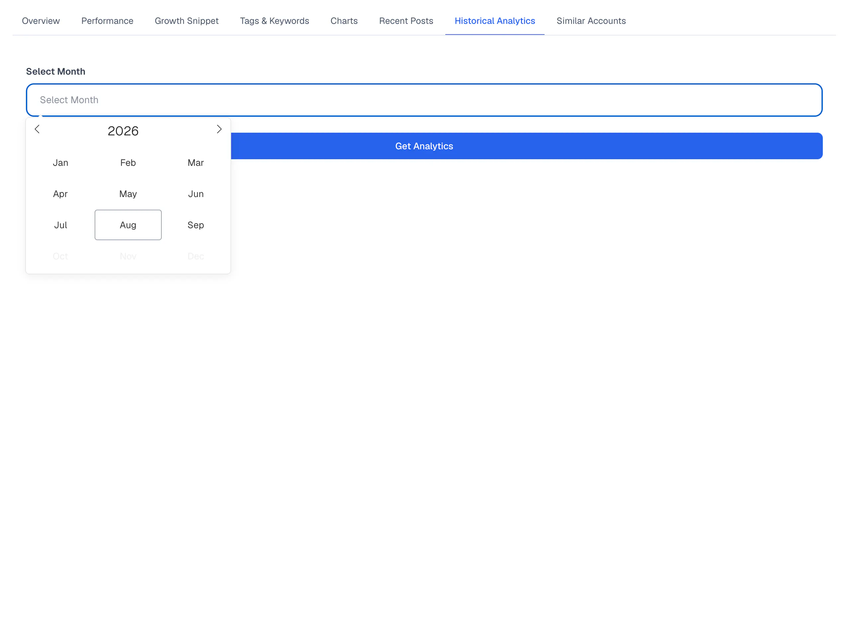Switch to the Performance tab
The image size is (862, 617).
click(107, 21)
